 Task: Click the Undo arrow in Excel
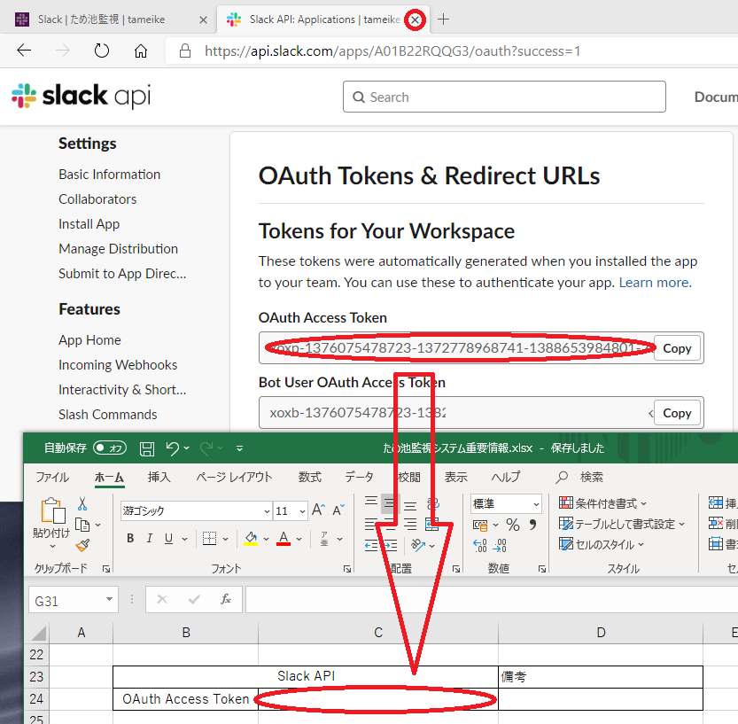pos(173,448)
